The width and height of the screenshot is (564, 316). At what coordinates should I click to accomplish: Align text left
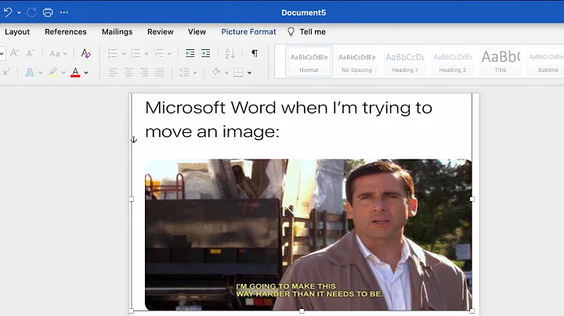coord(113,72)
